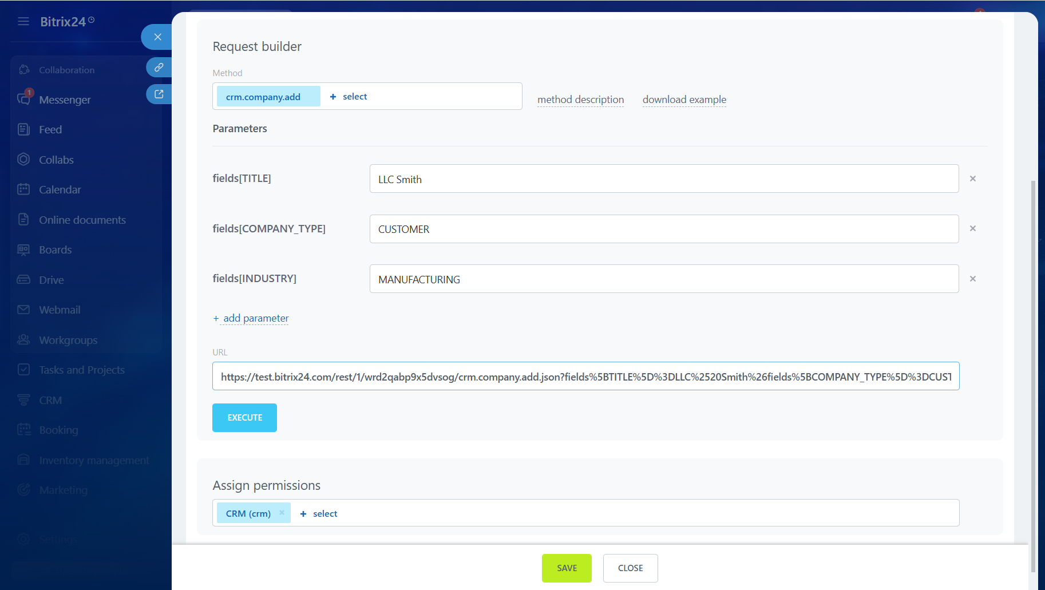Remove the fields[COMPANY_TYPE] parameter row
The width and height of the screenshot is (1045, 590).
[972, 228]
